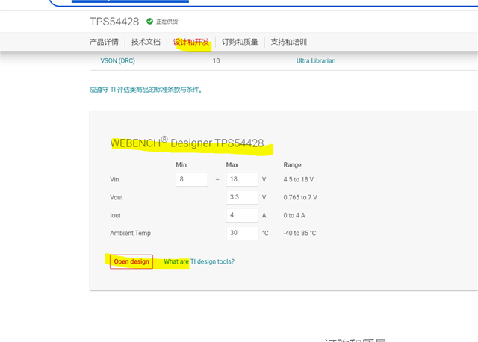Click the Iout value input field

coord(242,215)
